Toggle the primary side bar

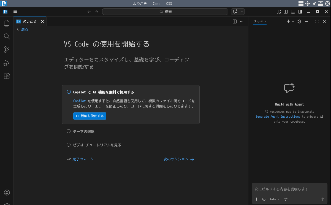click(286, 12)
